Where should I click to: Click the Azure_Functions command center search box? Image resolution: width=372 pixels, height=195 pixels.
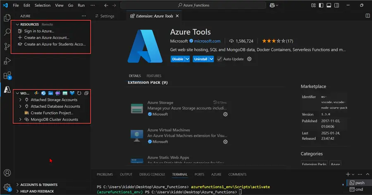[193, 5]
